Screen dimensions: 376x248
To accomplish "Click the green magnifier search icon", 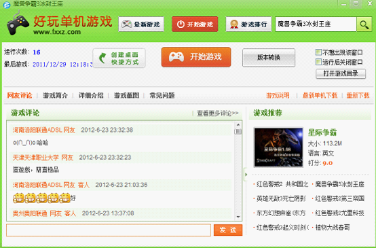I will [364, 24].
